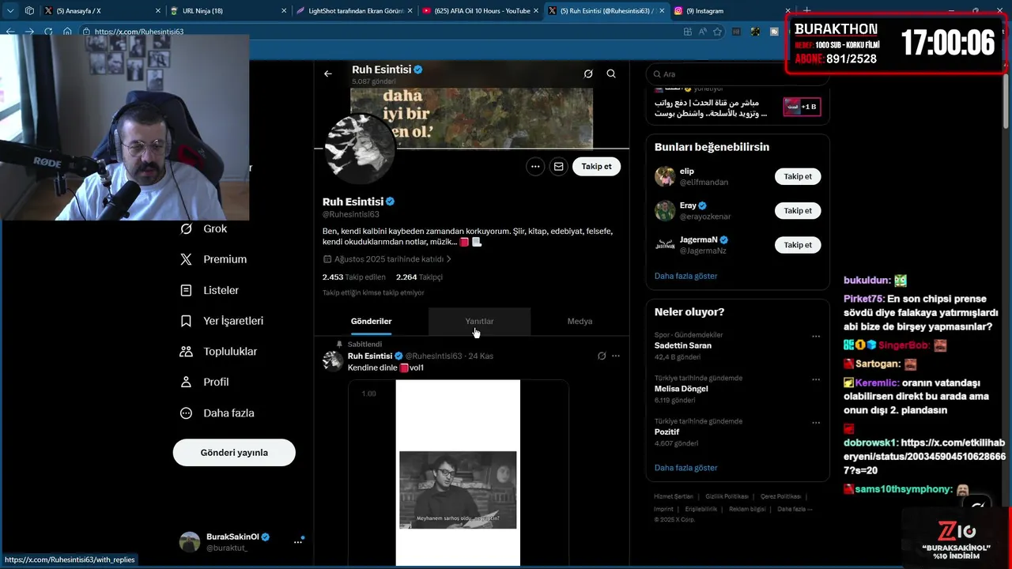The height and width of the screenshot is (569, 1012).
Task: Open the three-dot menu on pinned post
Action: click(x=616, y=356)
